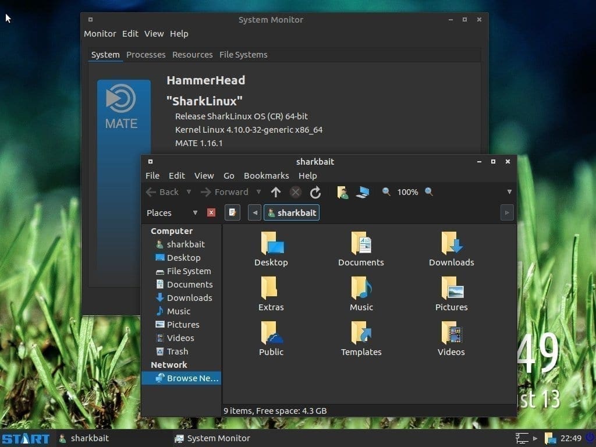Open the file manager Help menu
This screenshot has width=596, height=447.
[x=307, y=176]
